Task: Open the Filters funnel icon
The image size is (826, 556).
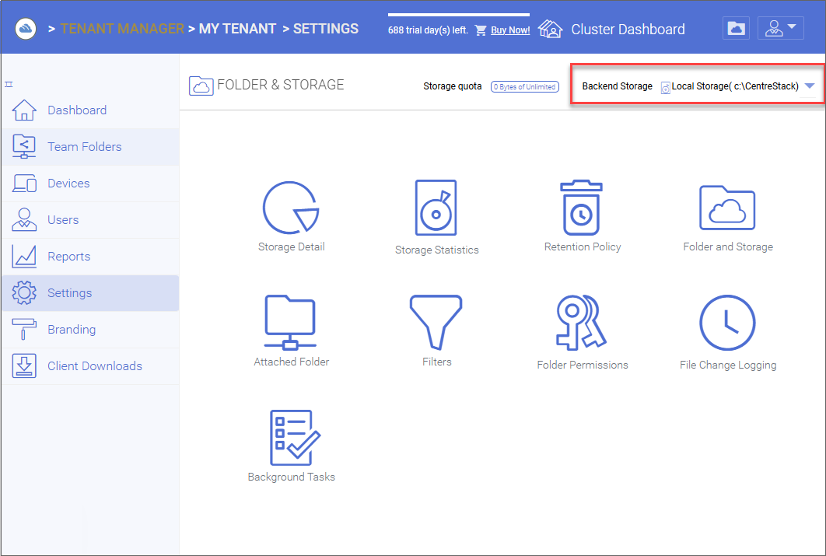Action: (x=436, y=322)
